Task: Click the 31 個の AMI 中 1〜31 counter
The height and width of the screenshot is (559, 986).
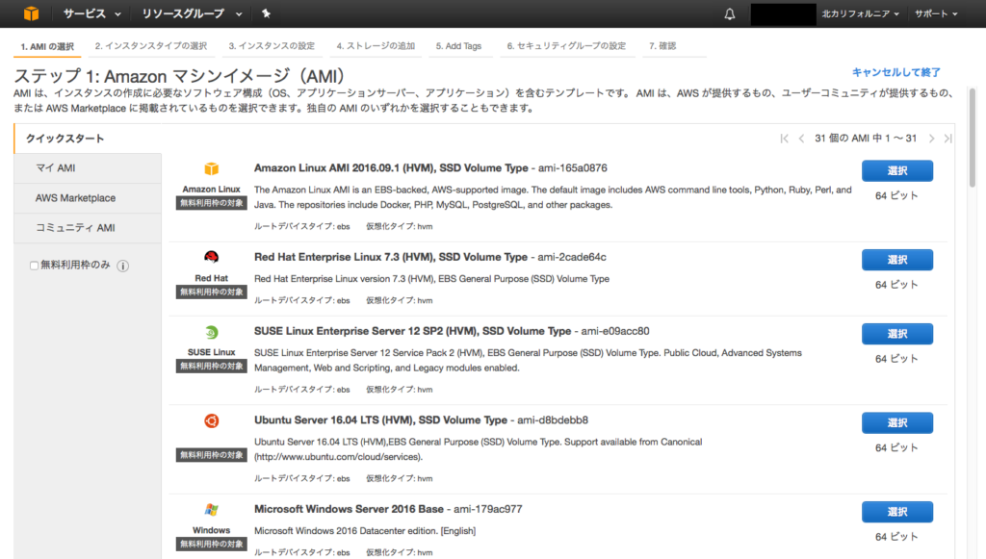Action: click(x=866, y=139)
